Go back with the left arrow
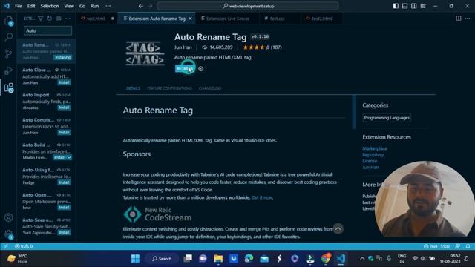475x267 pixels. pos(141,6)
